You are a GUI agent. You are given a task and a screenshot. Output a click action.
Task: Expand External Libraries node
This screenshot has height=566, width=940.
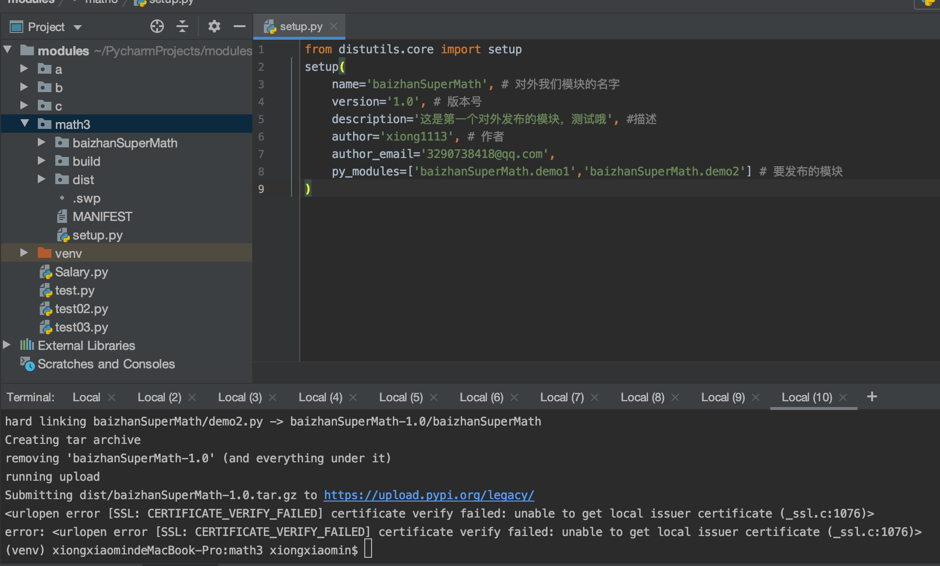coord(7,345)
